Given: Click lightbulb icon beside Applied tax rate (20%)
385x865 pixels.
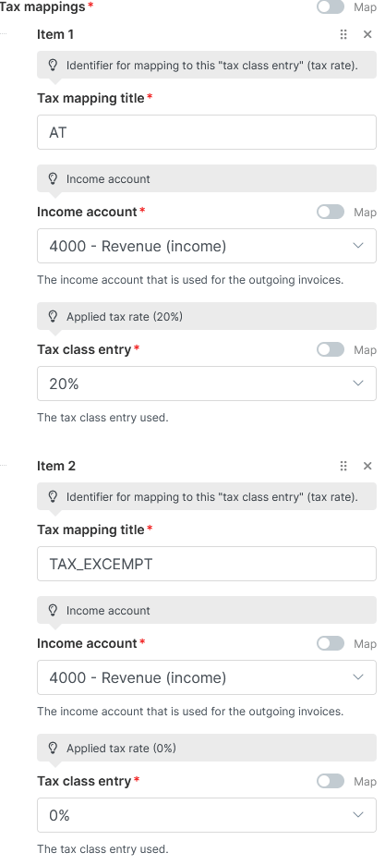Looking at the screenshot, I should coord(53,316).
